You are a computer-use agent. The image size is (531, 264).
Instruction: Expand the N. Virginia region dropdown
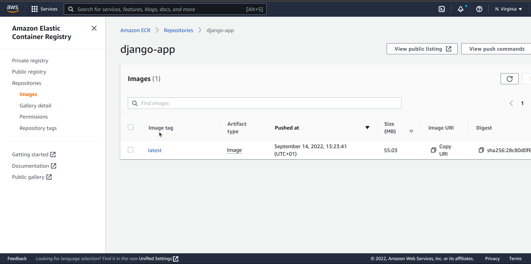(x=508, y=9)
